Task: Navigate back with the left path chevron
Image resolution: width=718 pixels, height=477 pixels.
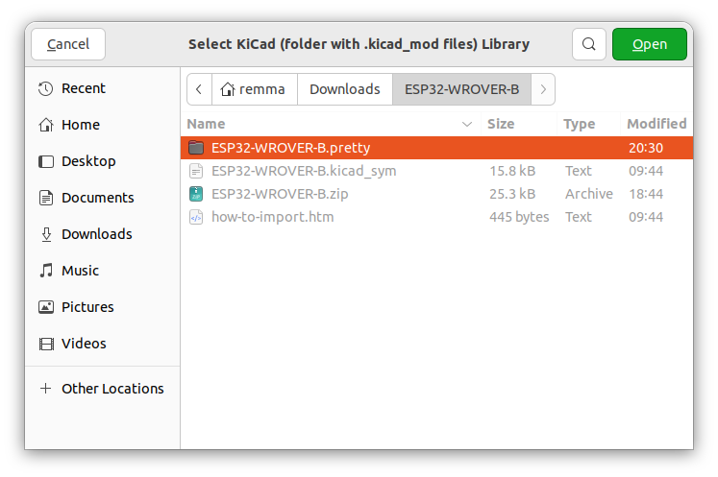Action: coord(199,89)
